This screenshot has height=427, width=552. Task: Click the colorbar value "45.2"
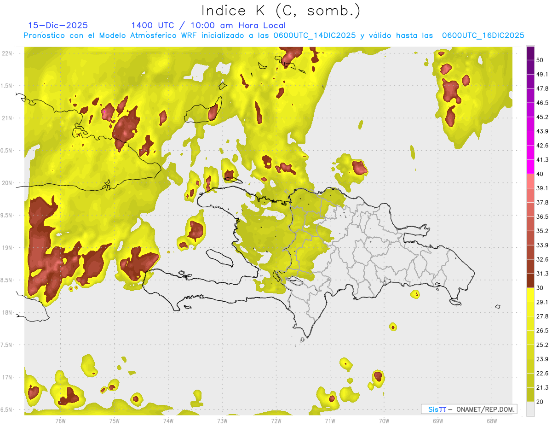pyautogui.click(x=543, y=117)
